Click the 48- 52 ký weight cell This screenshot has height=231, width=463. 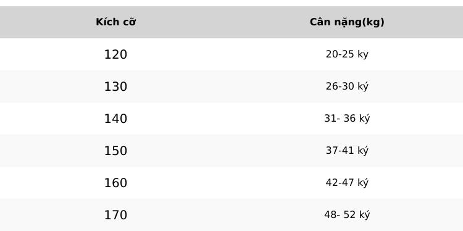[x=347, y=215]
